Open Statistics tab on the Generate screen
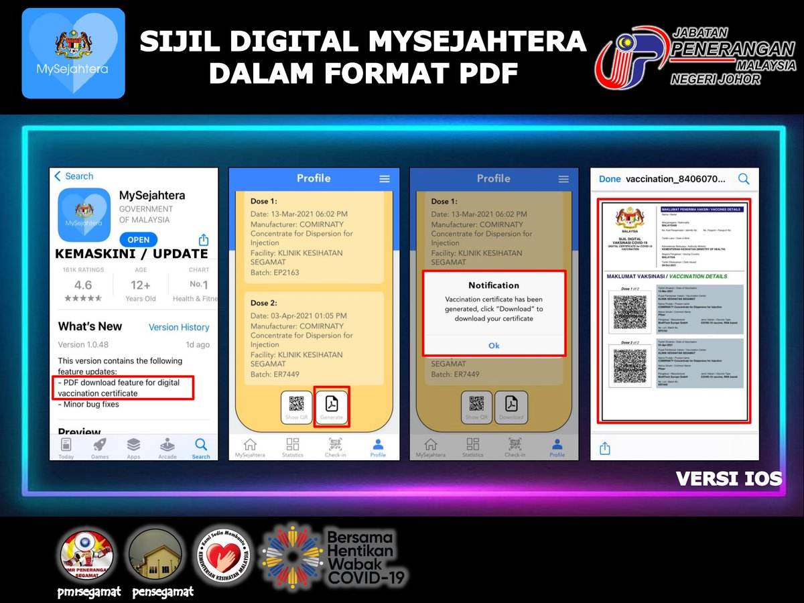804x603 pixels. (293, 448)
